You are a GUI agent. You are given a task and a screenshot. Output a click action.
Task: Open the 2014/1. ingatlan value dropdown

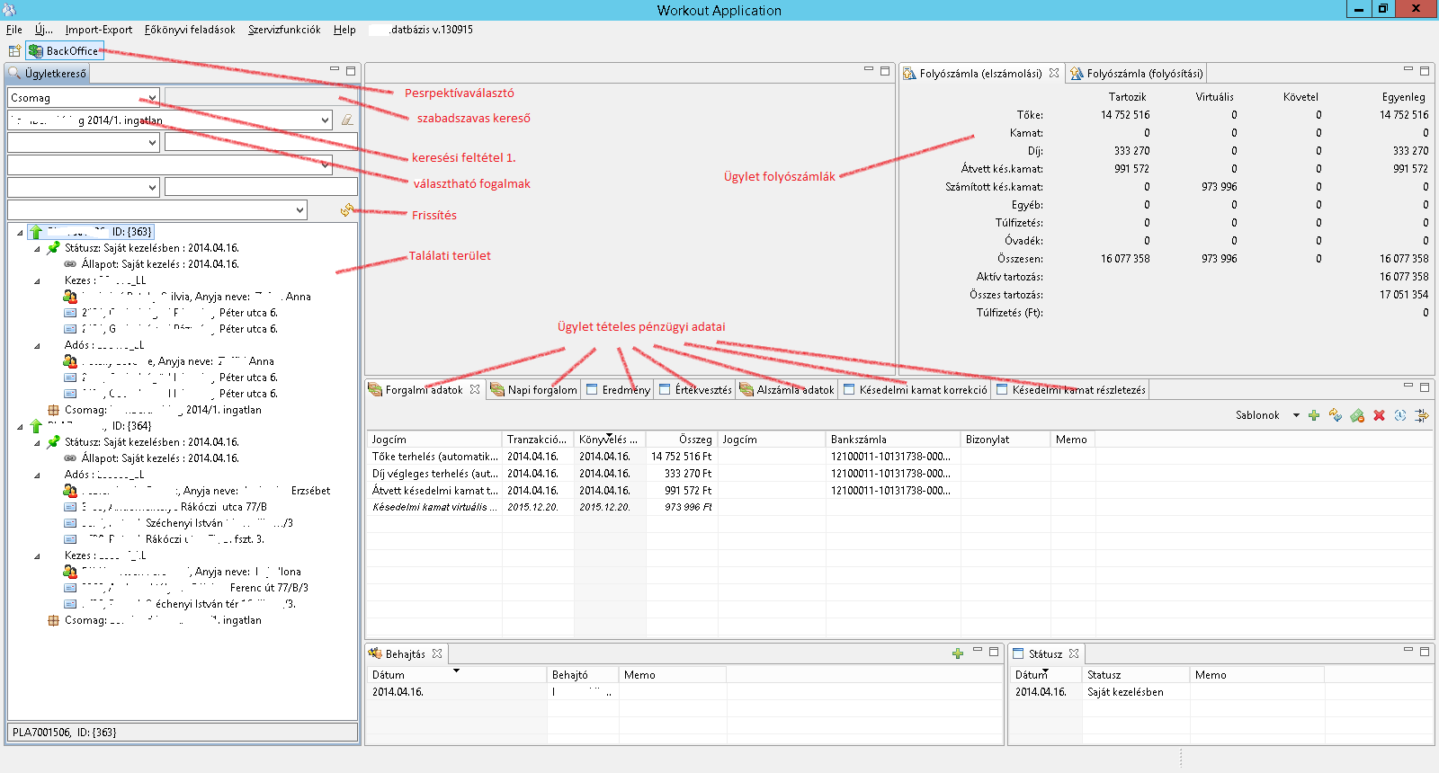click(x=325, y=120)
